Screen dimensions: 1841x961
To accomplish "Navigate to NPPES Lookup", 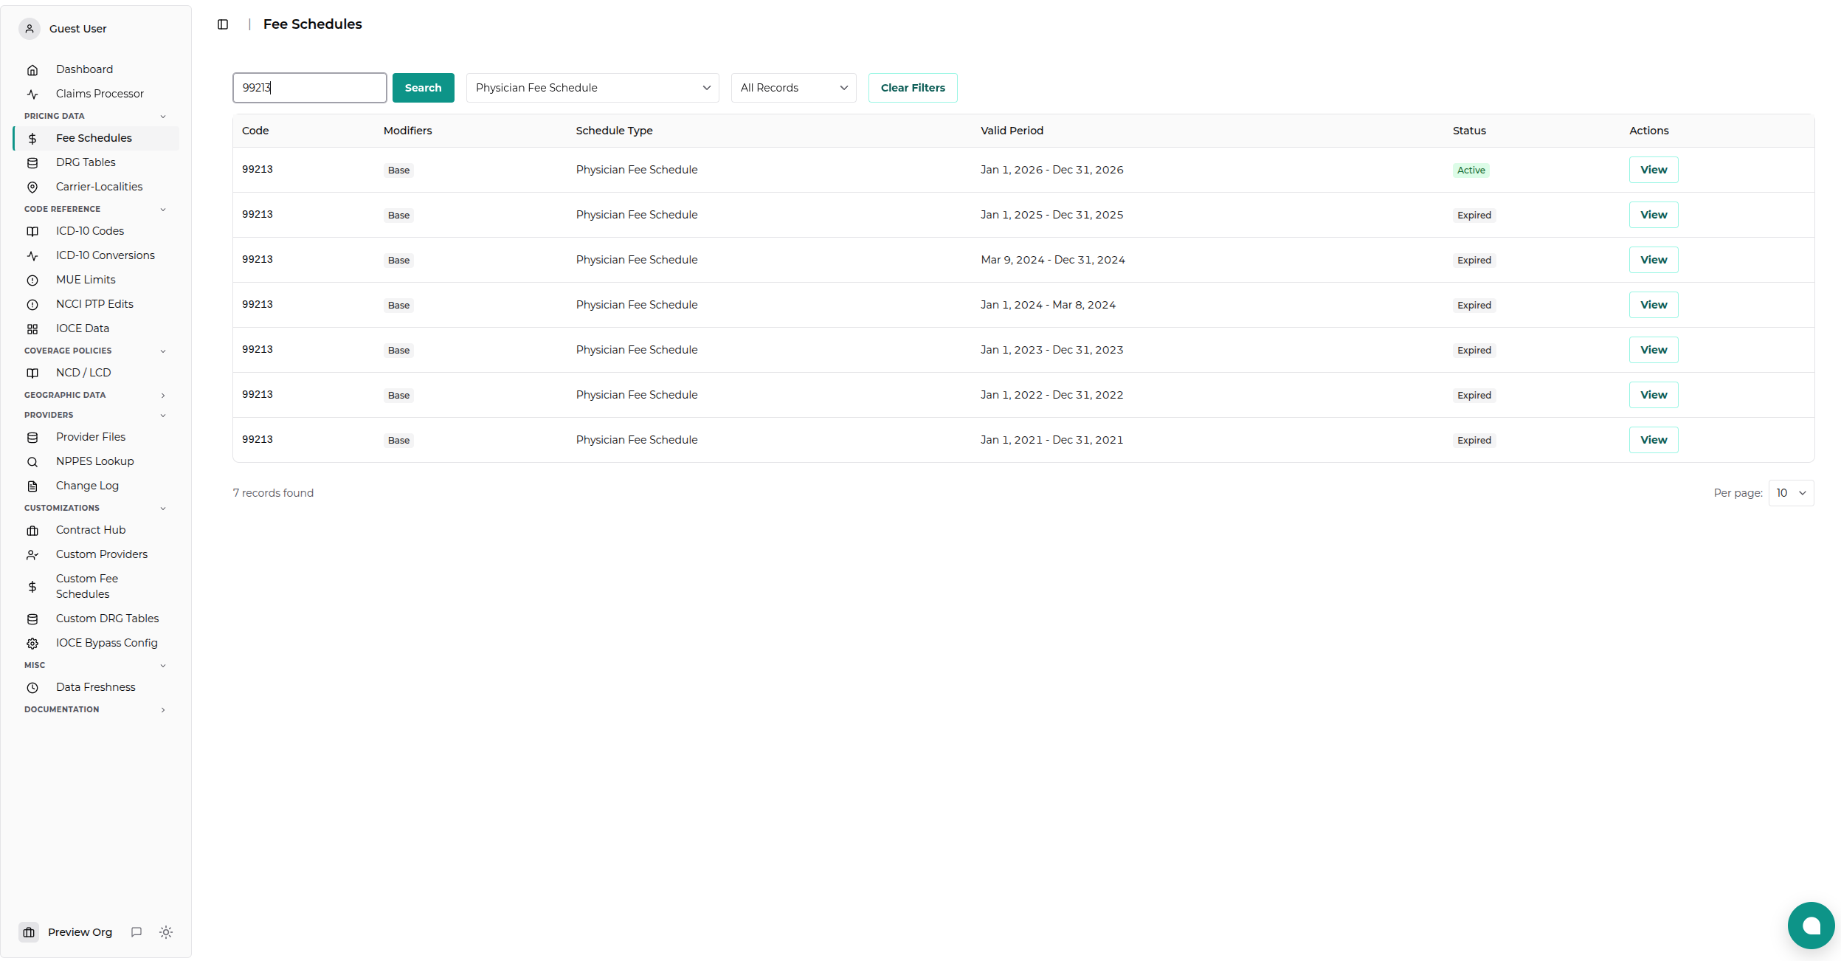I will click(96, 461).
